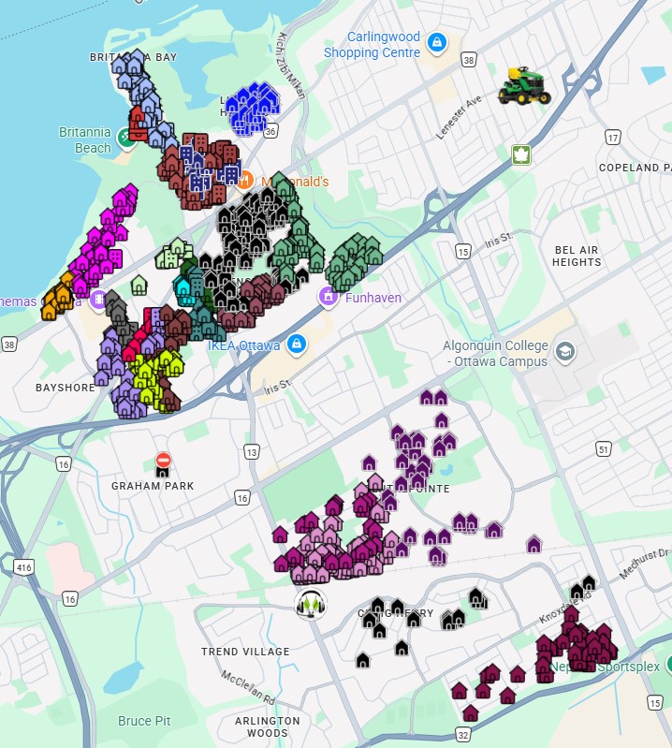
Task: Click the Funhaven purple attraction pin
Action: [329, 297]
